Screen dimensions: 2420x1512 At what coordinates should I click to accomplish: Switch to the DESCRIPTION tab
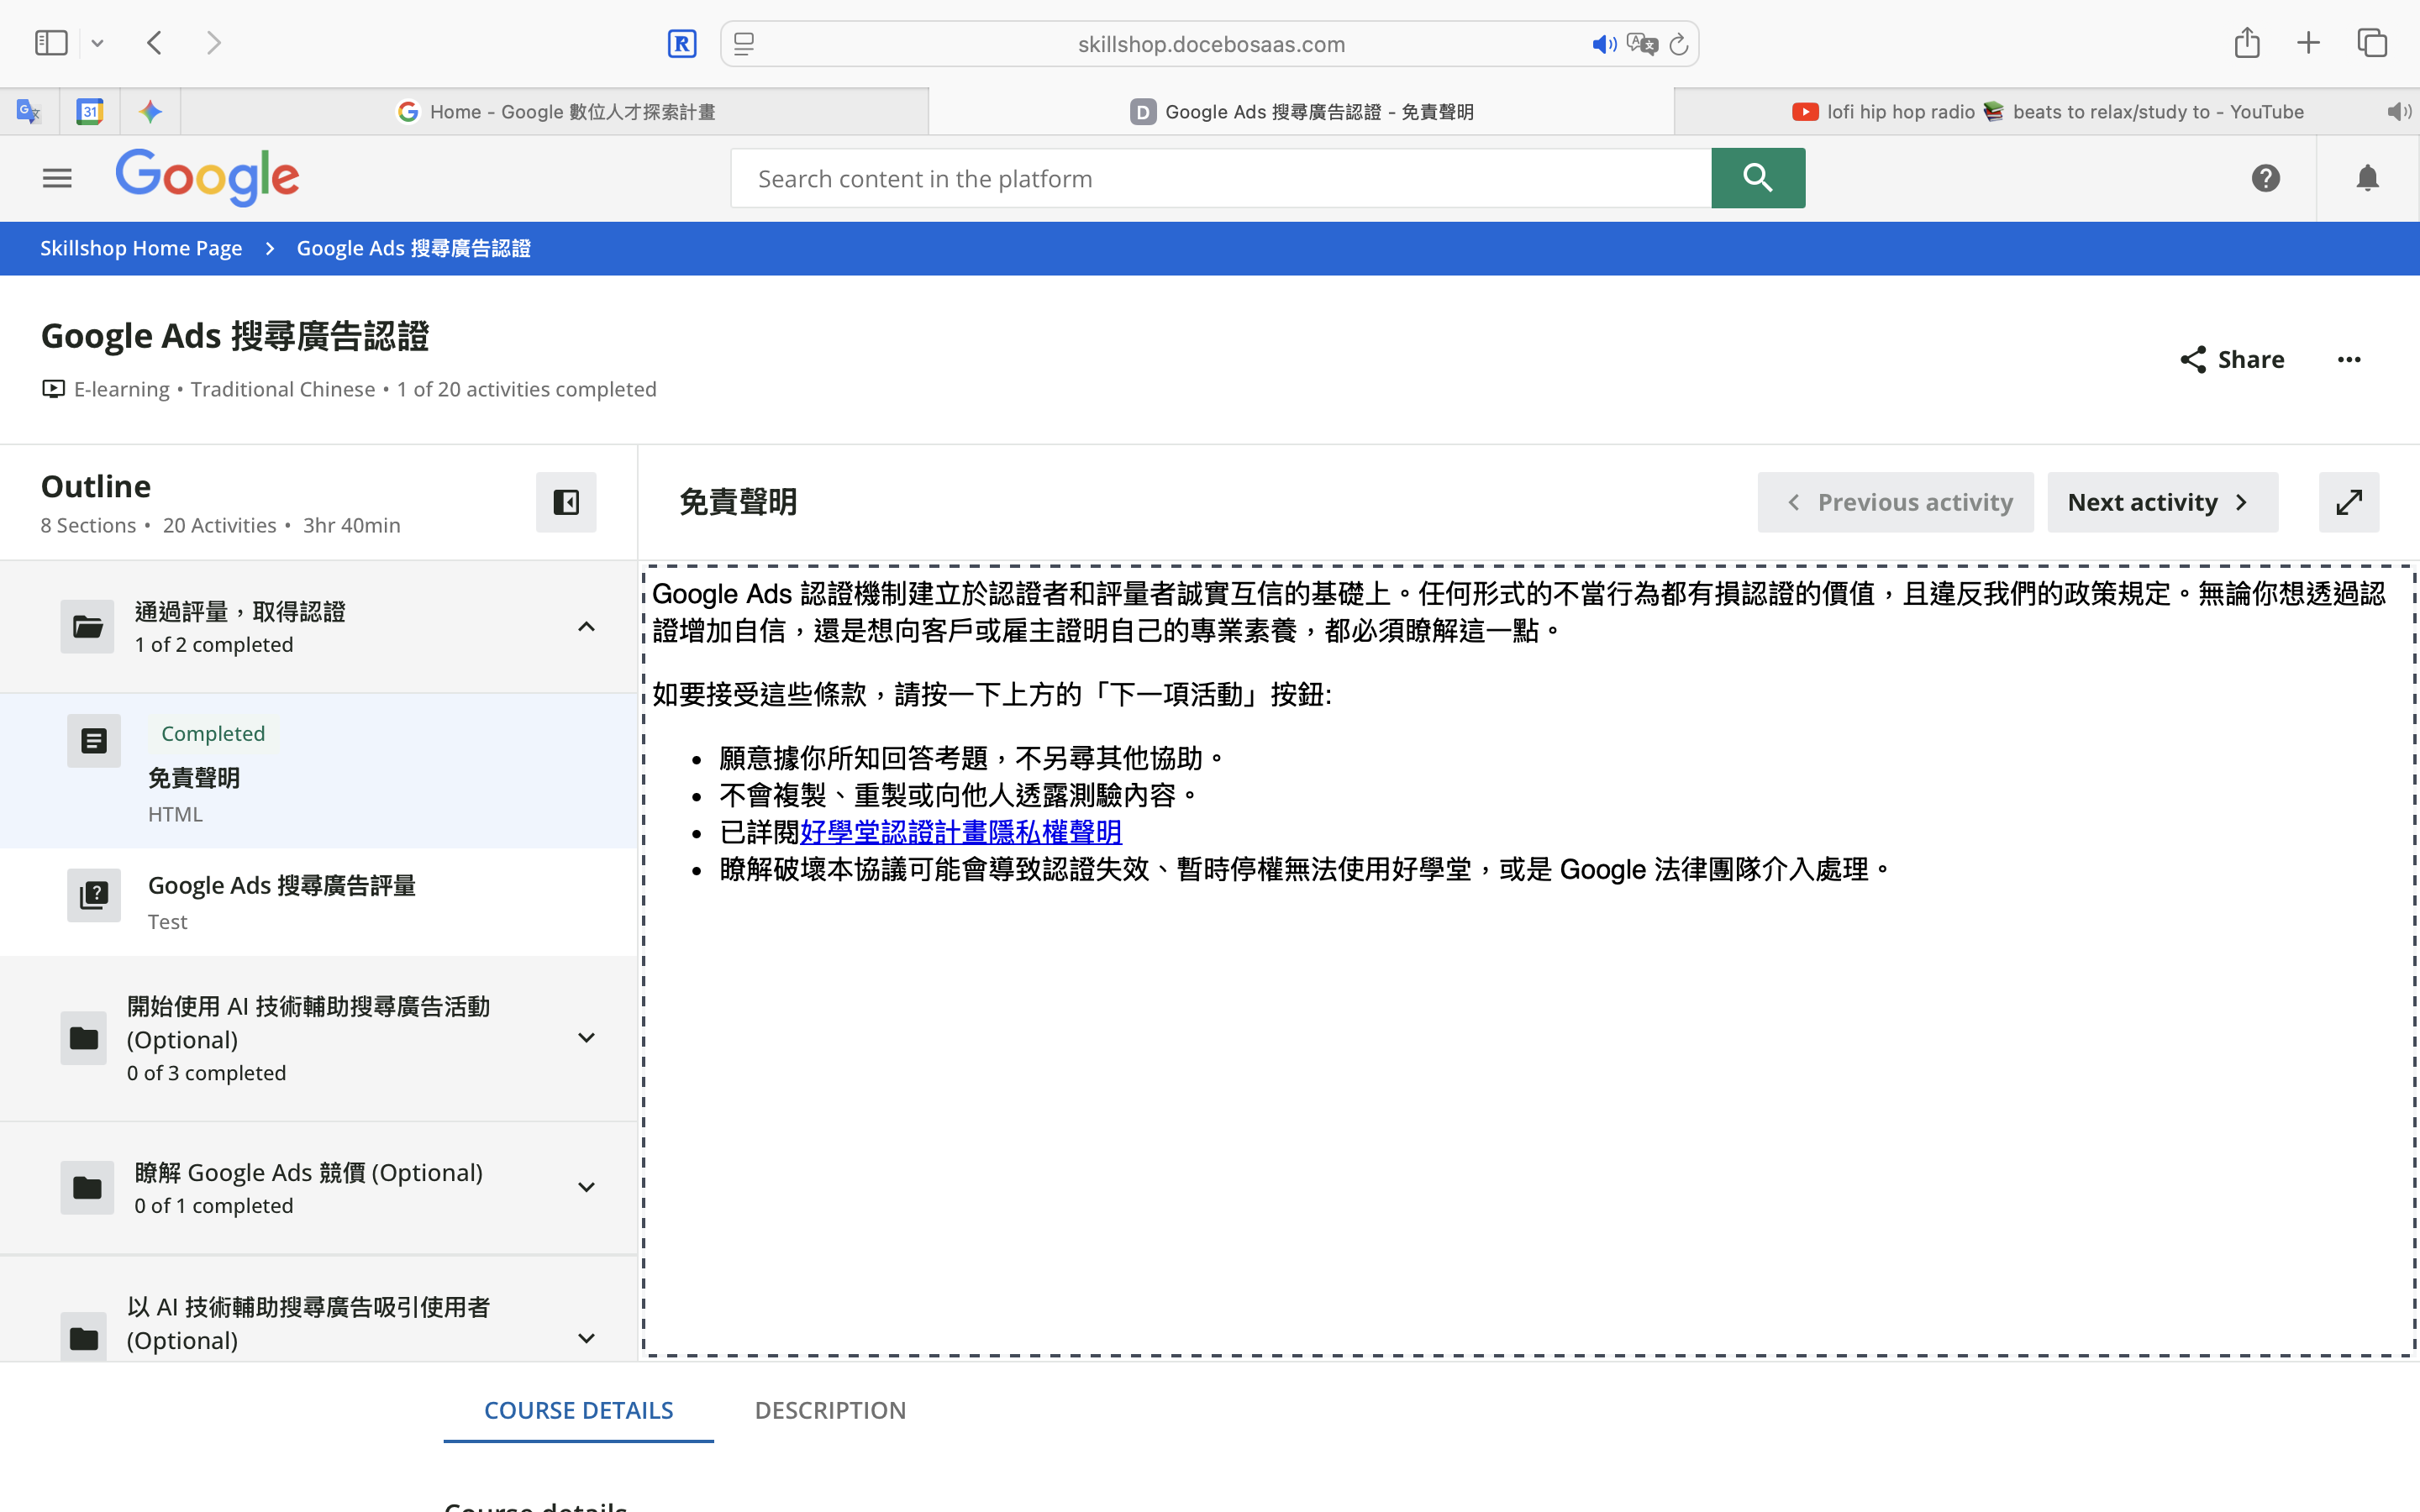(830, 1410)
